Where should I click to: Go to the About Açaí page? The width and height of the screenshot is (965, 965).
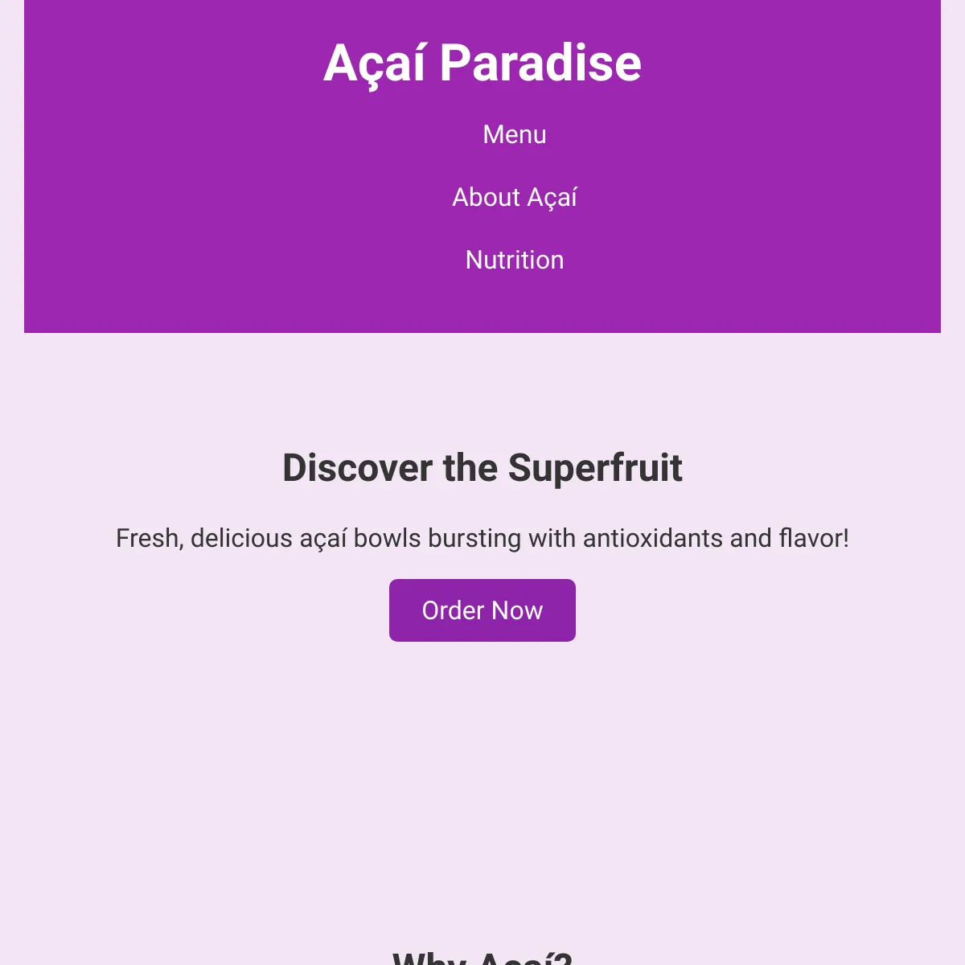tap(515, 197)
